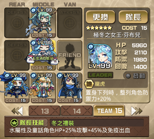The image size is (154, 139).
Task: Add a unit to the top REAR DEF+5% slot
Action: coord(17,23)
